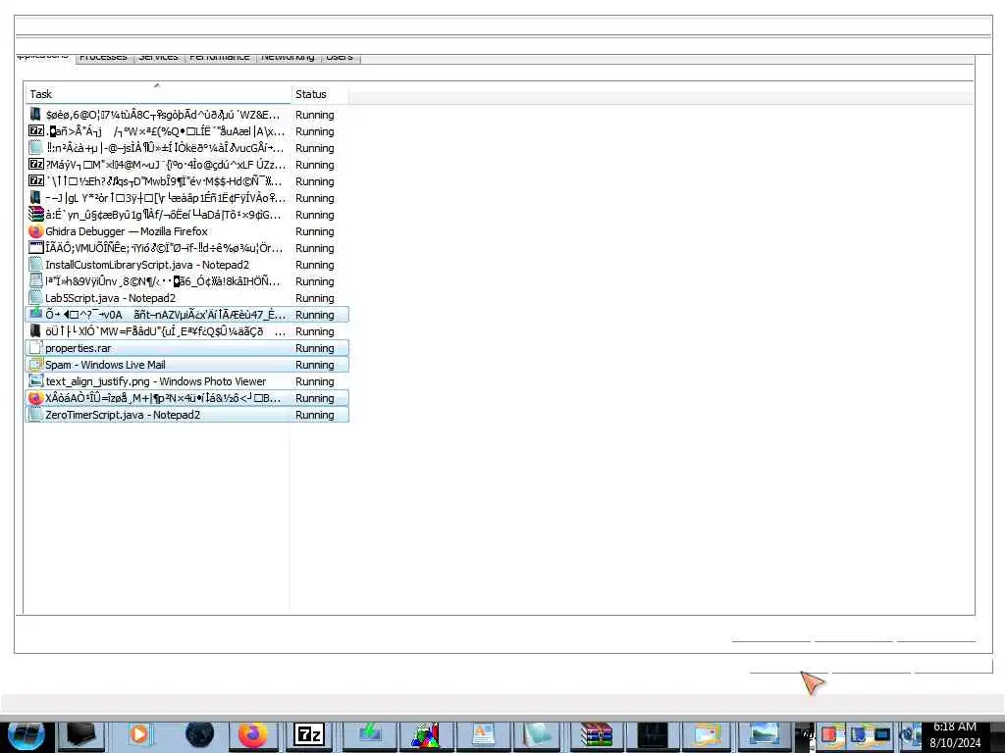Open Mozilla Firefox from the taskbar
This screenshot has width=1005, height=753.
click(x=252, y=734)
